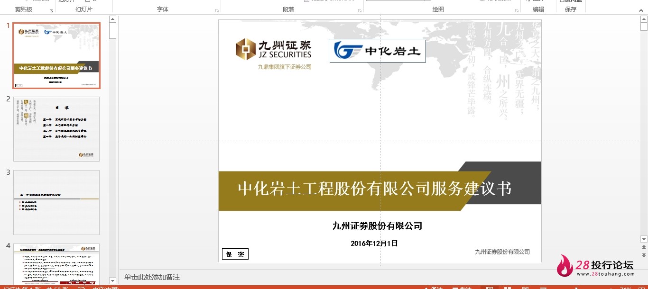The image size is (648, 289).
Task: Click thumbnail pane scroll-up arrow
Action: click(x=112, y=19)
